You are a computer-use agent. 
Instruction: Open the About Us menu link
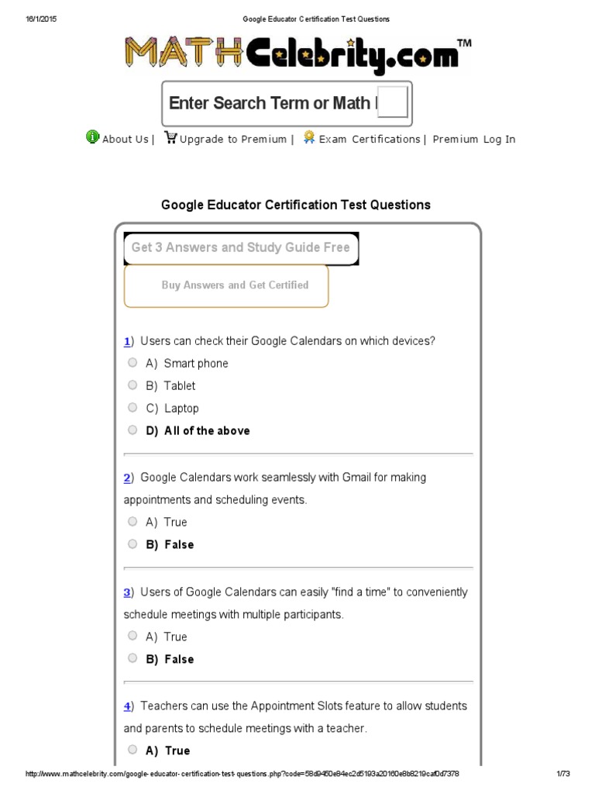click(125, 140)
